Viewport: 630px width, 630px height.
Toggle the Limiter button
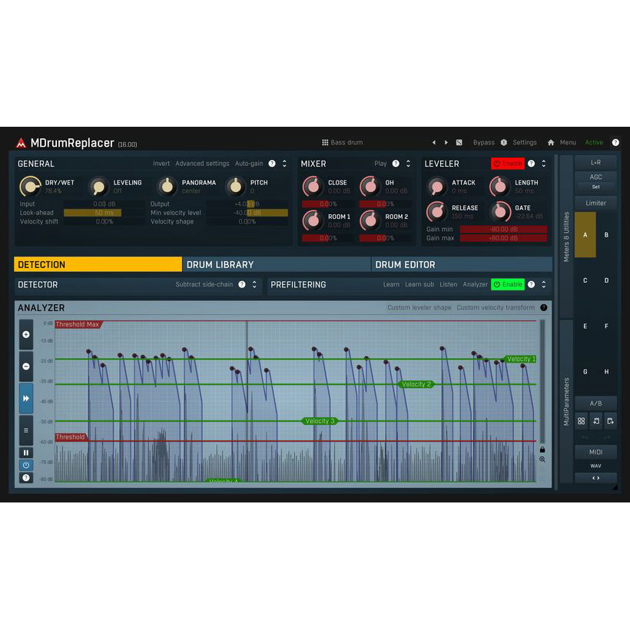596,203
